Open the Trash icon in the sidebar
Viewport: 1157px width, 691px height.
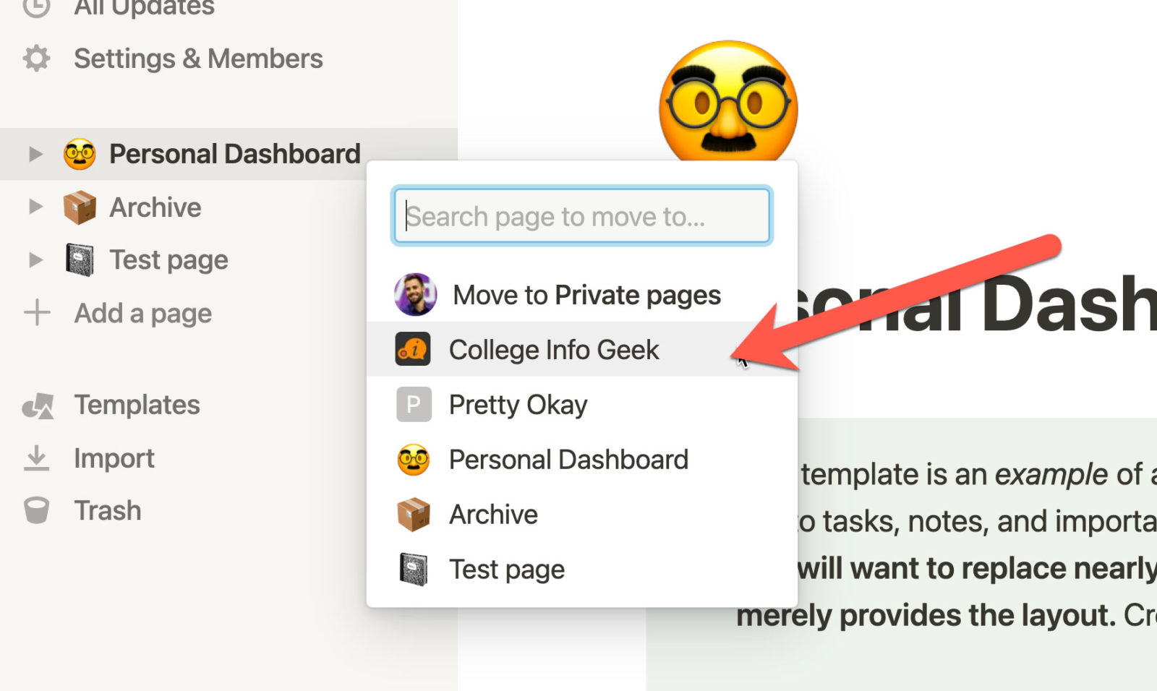(35, 510)
